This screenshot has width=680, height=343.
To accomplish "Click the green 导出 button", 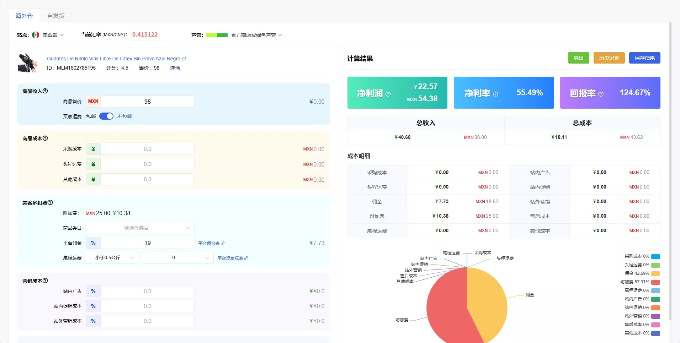I will coord(578,58).
